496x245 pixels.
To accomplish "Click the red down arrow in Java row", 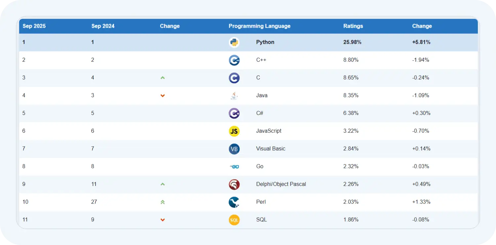I will 162,96.
